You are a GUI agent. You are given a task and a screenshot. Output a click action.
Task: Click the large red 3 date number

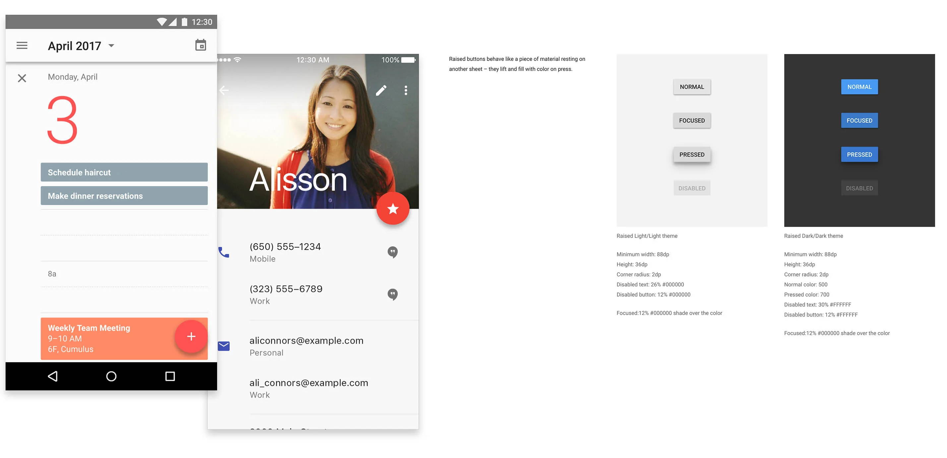(62, 120)
